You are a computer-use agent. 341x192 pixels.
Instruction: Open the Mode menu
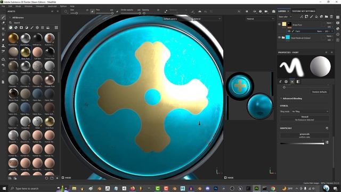click(x=18, y=6)
